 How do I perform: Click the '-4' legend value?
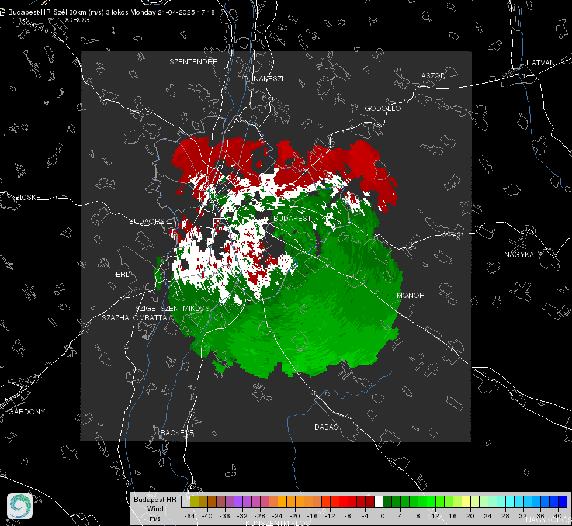click(365, 516)
